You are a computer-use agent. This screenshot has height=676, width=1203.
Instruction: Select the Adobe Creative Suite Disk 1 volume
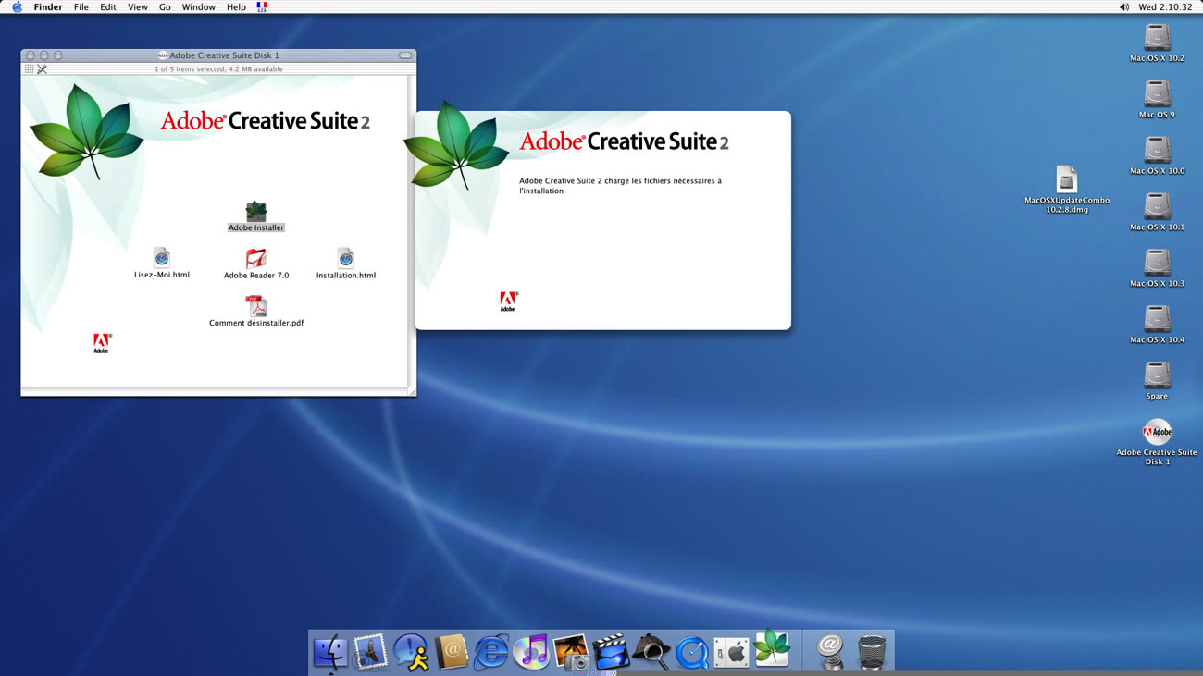1157,432
